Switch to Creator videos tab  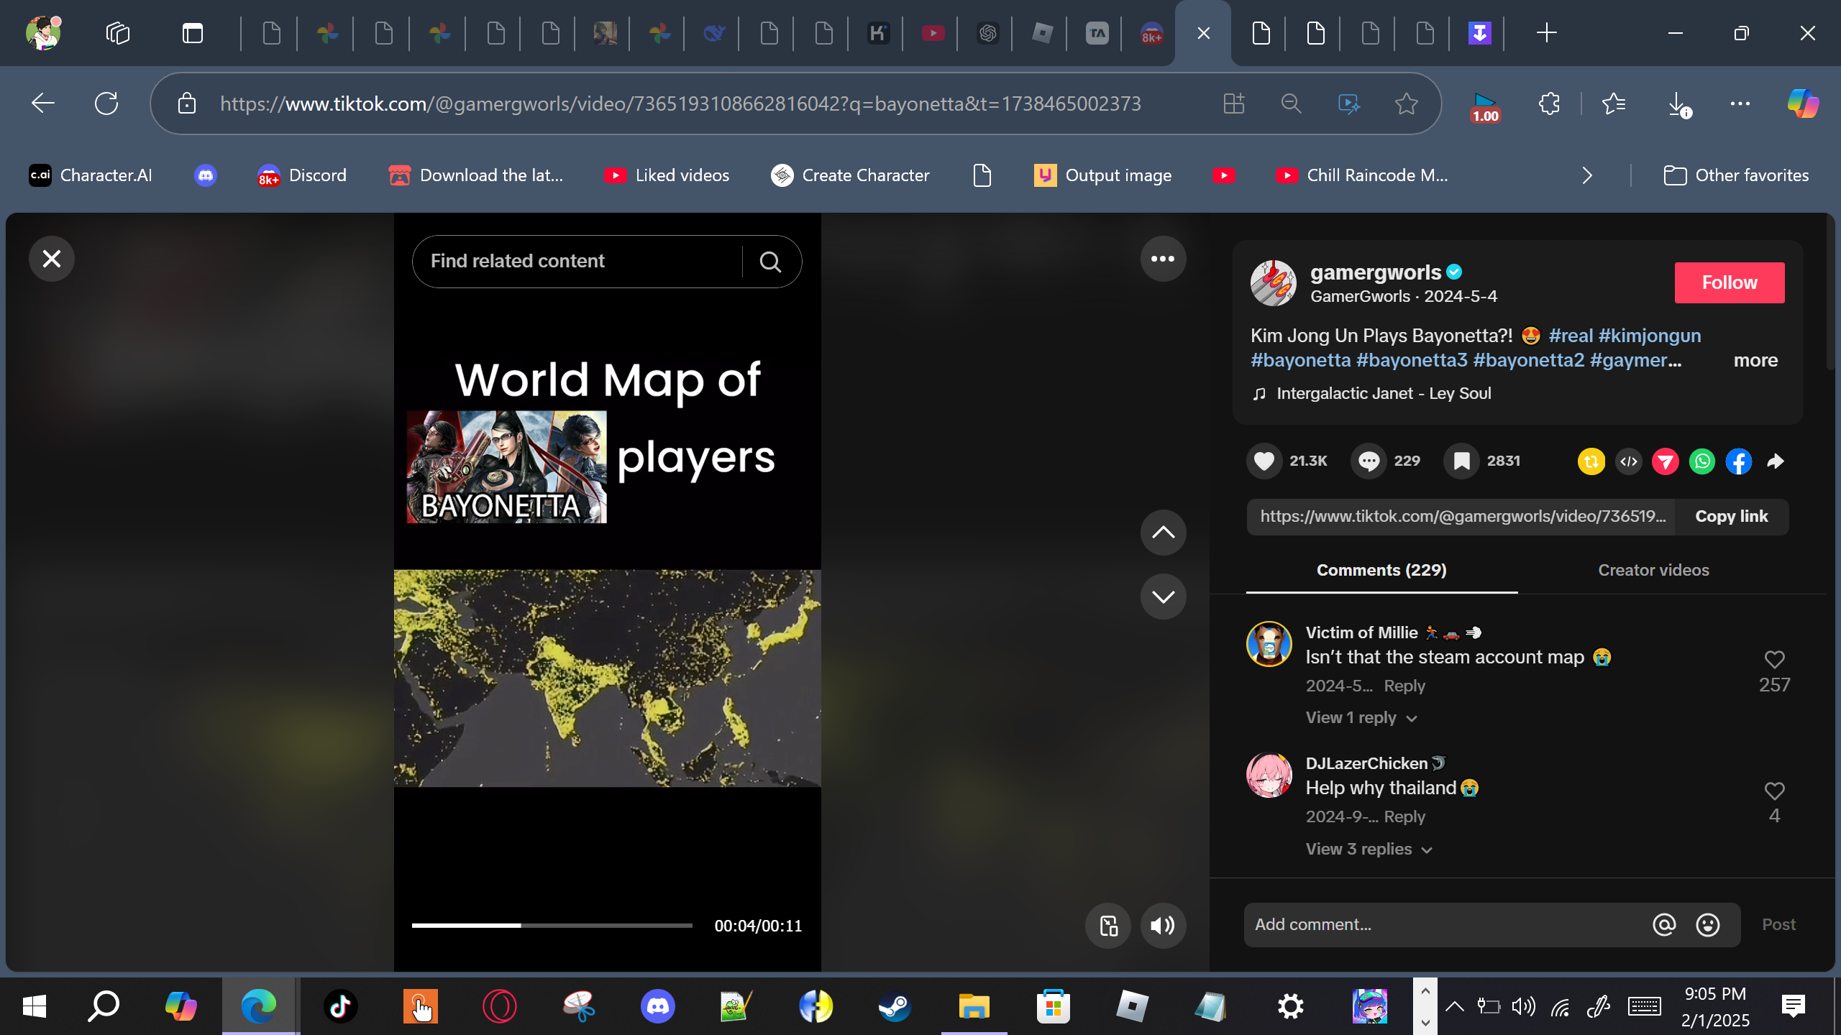coord(1653,570)
